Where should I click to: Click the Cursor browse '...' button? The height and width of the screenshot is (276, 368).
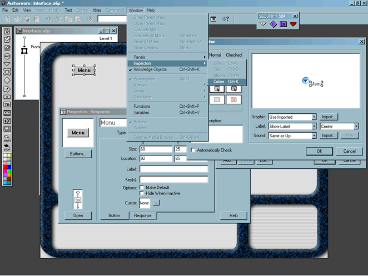pyautogui.click(x=156, y=203)
